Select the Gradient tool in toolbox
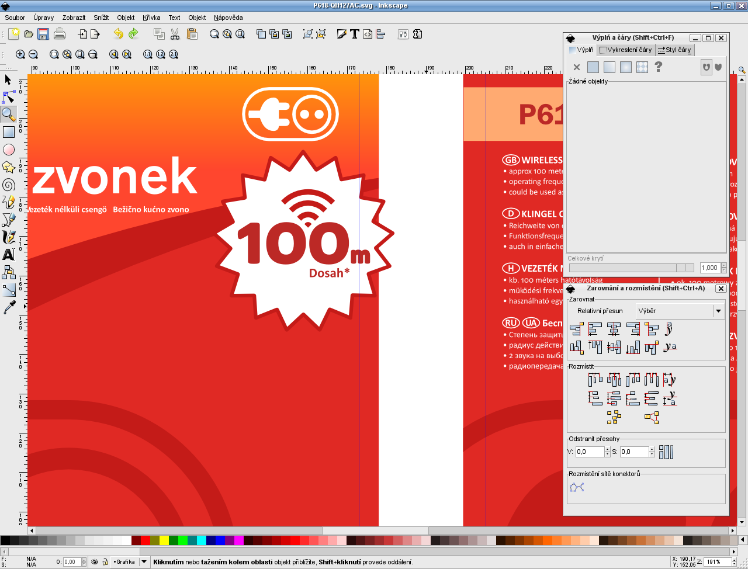Image resolution: width=748 pixels, height=569 pixels. [x=8, y=290]
